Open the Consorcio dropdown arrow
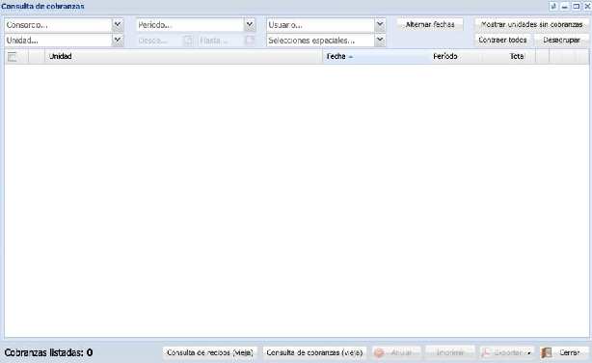The height and width of the screenshot is (363, 592). tap(118, 25)
